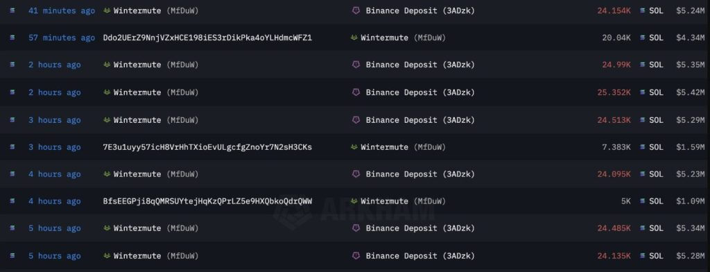Screen dimensions: 710x272
Task: Open the sender address starting with 7E3u1uyy57
Action: (207, 147)
